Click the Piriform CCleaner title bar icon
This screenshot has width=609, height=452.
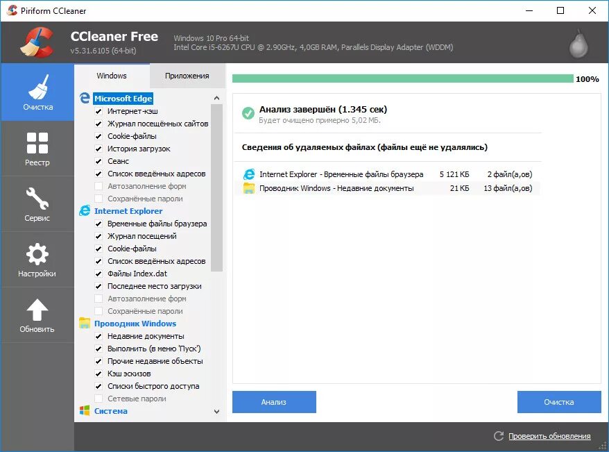(12, 10)
